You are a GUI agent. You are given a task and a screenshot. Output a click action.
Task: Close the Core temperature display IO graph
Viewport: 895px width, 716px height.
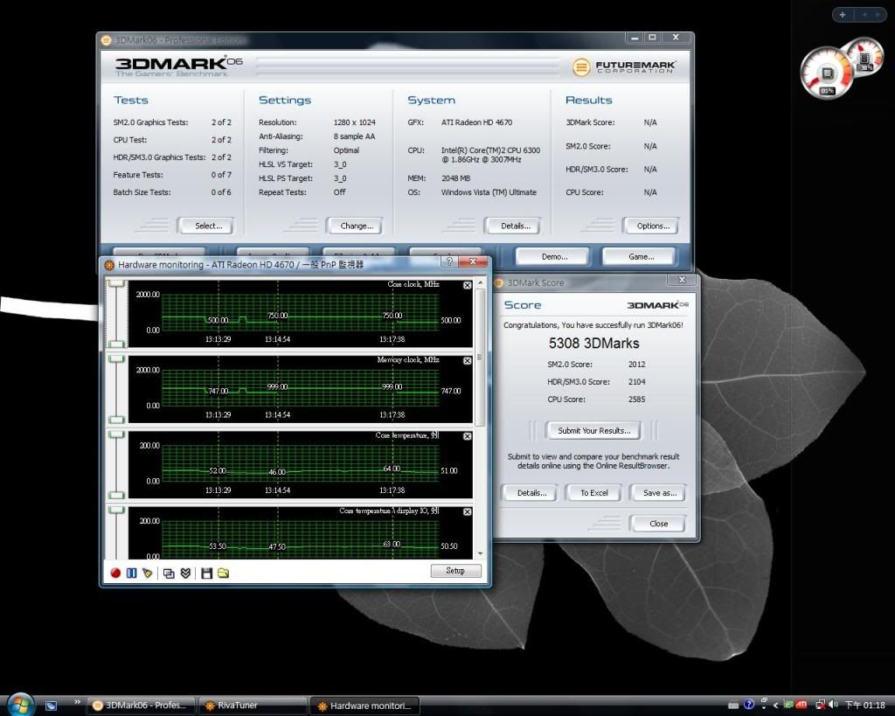468,511
